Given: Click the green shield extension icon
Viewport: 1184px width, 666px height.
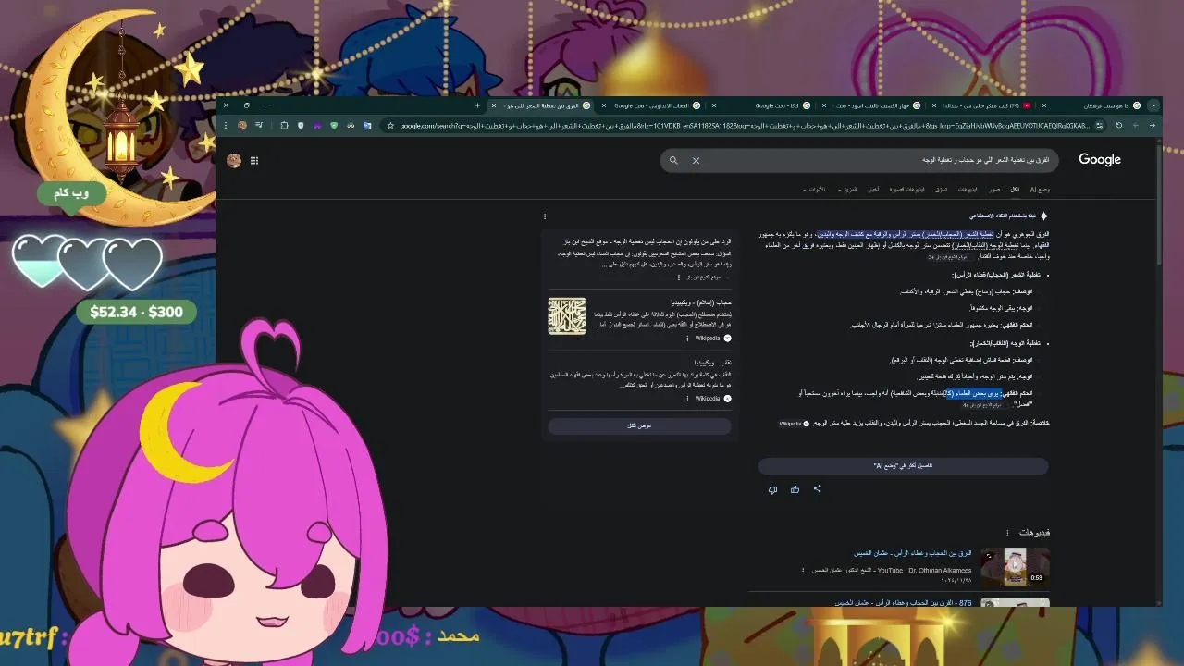Looking at the screenshot, I should (x=334, y=125).
